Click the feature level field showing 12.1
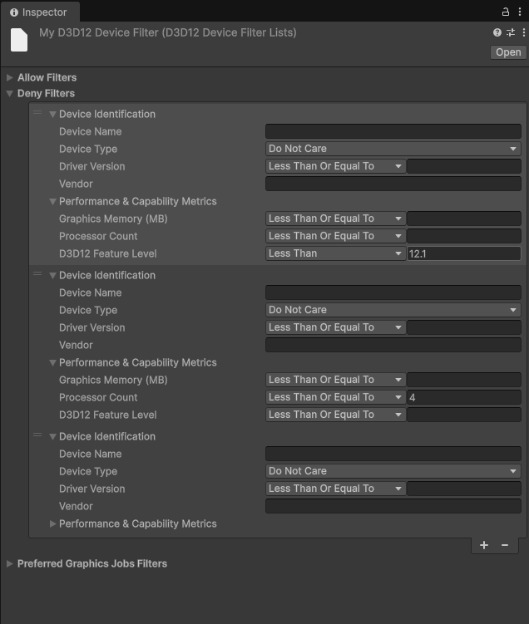The width and height of the screenshot is (529, 624). pos(463,253)
